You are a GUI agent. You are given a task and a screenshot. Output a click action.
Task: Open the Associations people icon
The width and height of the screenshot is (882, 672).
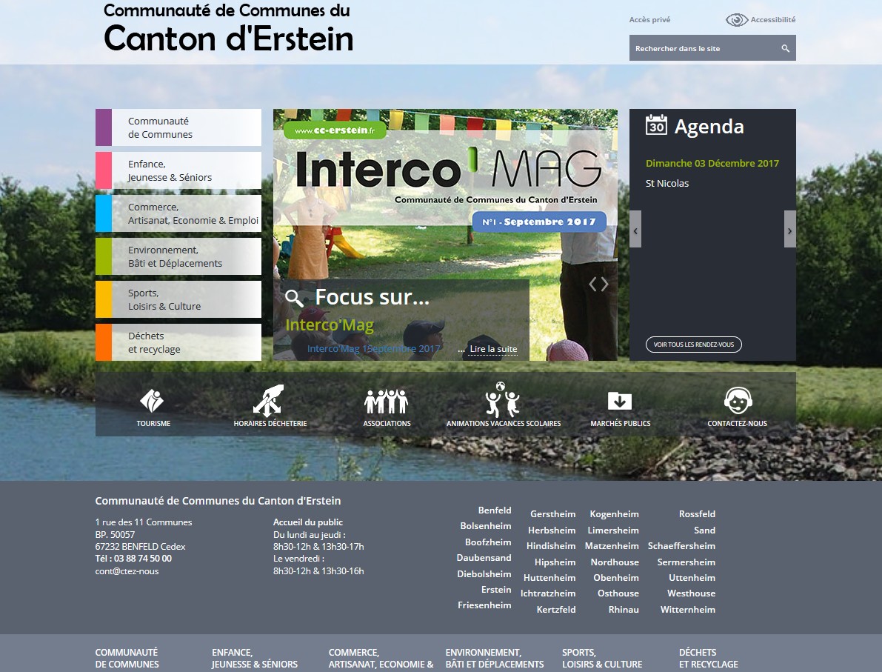click(x=387, y=401)
